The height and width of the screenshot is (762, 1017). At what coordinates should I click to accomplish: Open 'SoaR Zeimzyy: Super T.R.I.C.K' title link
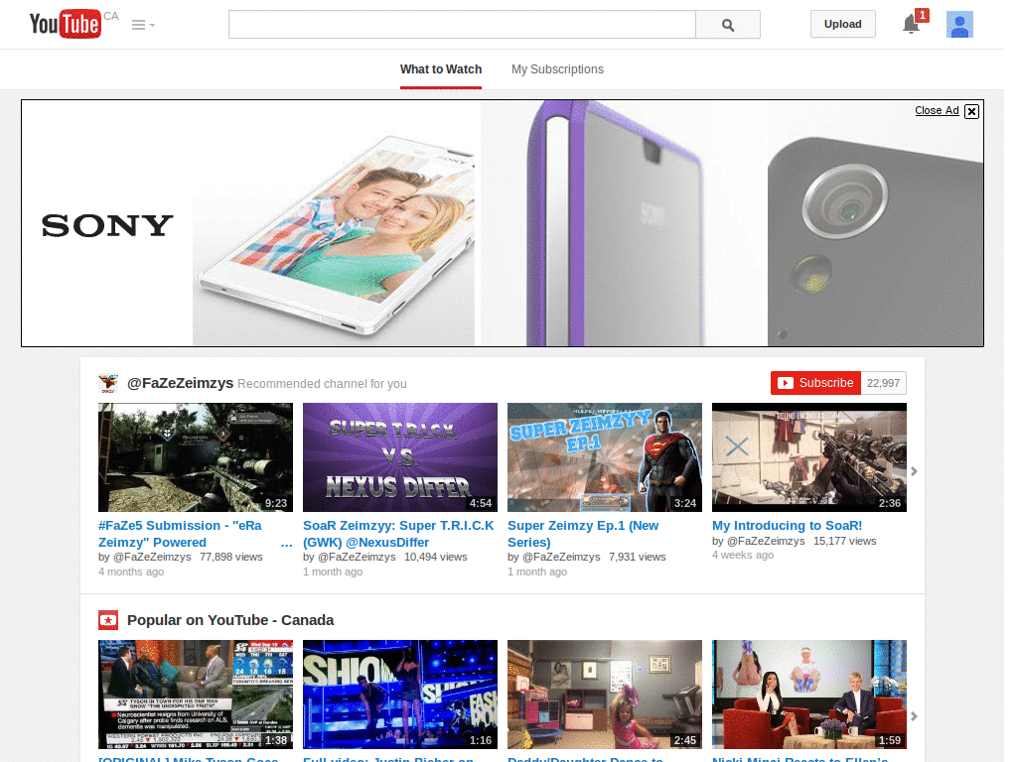[398, 534]
